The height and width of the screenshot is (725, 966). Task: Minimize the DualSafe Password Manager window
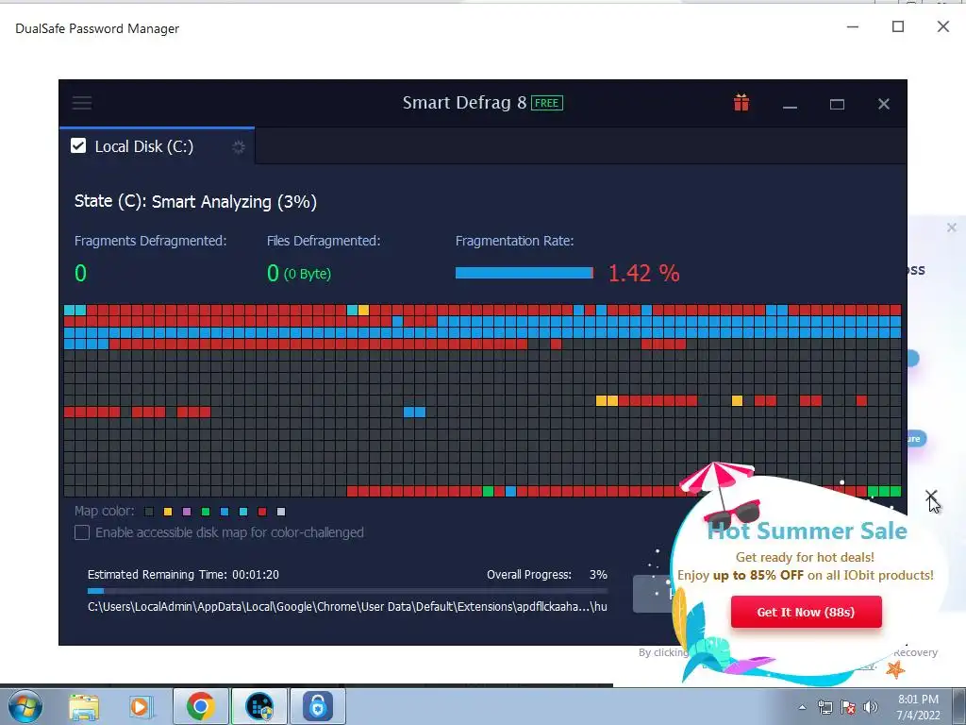(853, 26)
